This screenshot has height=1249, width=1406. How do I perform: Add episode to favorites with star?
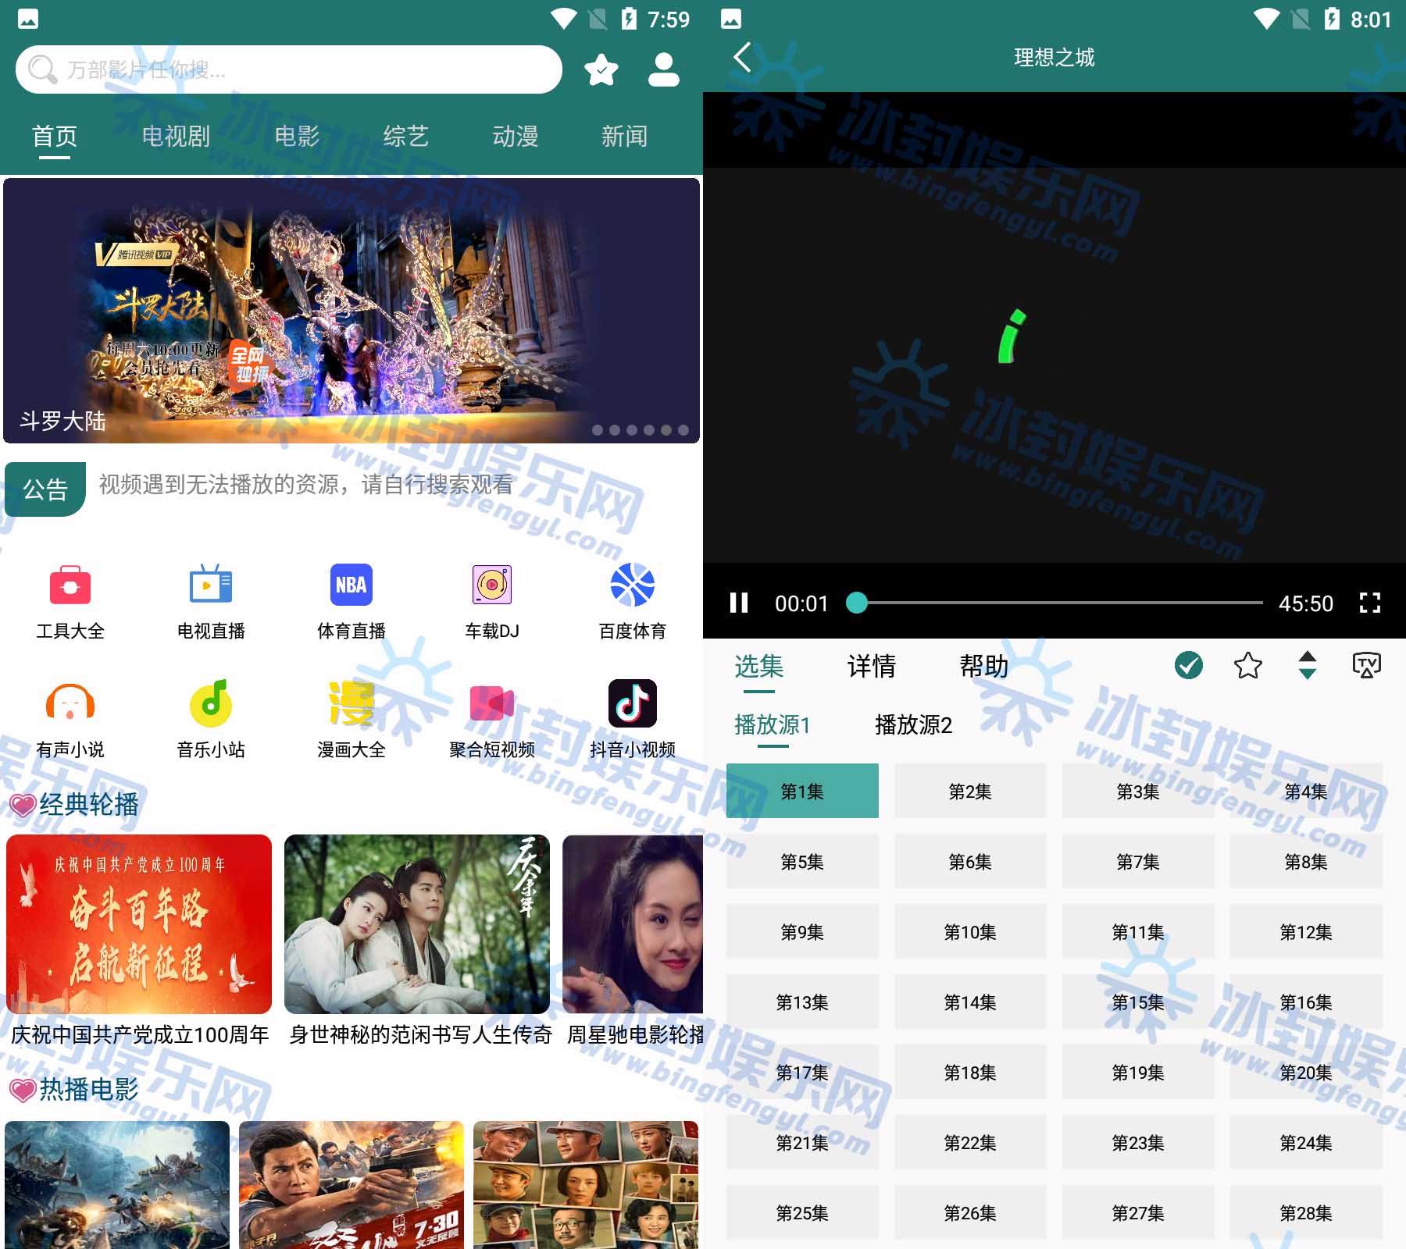(x=1248, y=666)
